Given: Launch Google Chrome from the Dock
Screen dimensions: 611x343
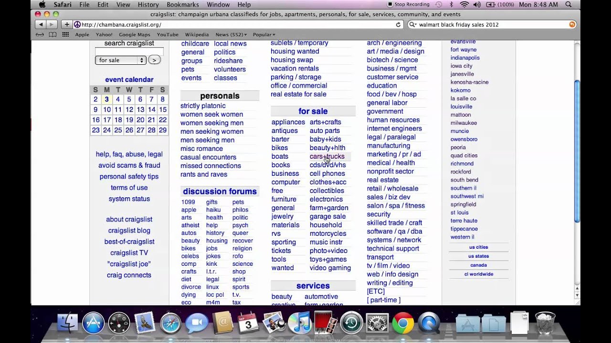Looking at the screenshot, I should click(x=403, y=323).
